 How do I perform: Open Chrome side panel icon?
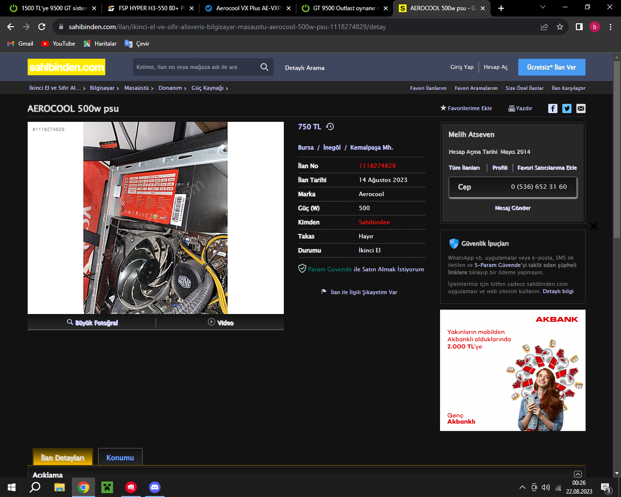click(579, 27)
